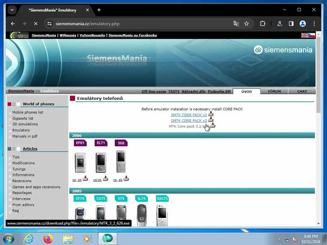Click download icon under EL71 phone
Screen dimensions: 327x245
105,179
